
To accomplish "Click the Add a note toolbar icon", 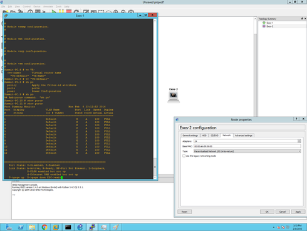I will coord(86,12).
